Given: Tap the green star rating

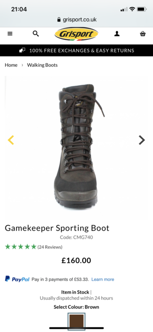Looking at the screenshot, I should coord(21,247).
